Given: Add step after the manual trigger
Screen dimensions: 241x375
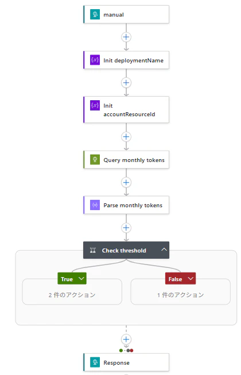Looking at the screenshot, I should click(126, 37).
